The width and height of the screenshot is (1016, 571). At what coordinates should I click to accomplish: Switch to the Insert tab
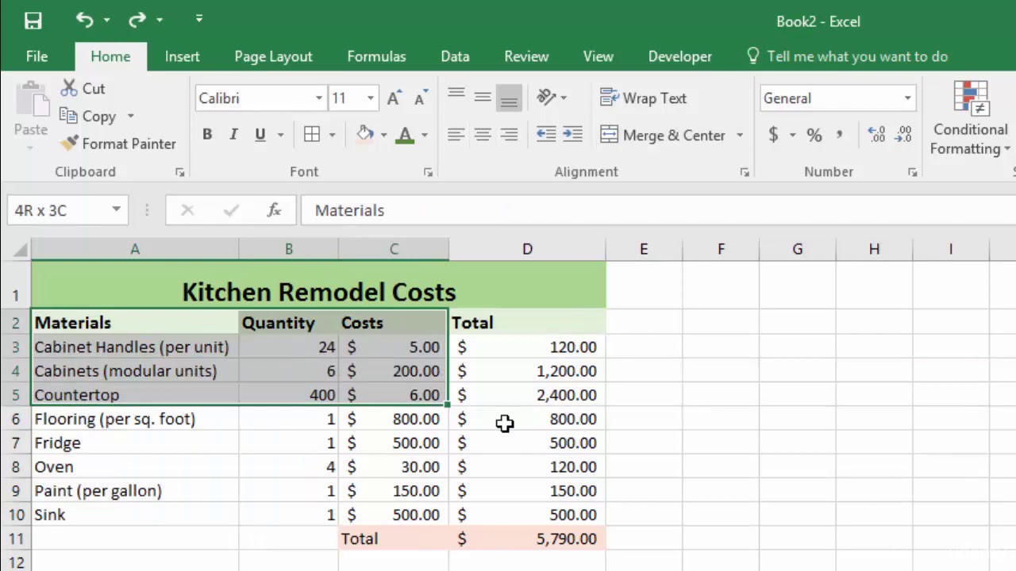click(182, 56)
